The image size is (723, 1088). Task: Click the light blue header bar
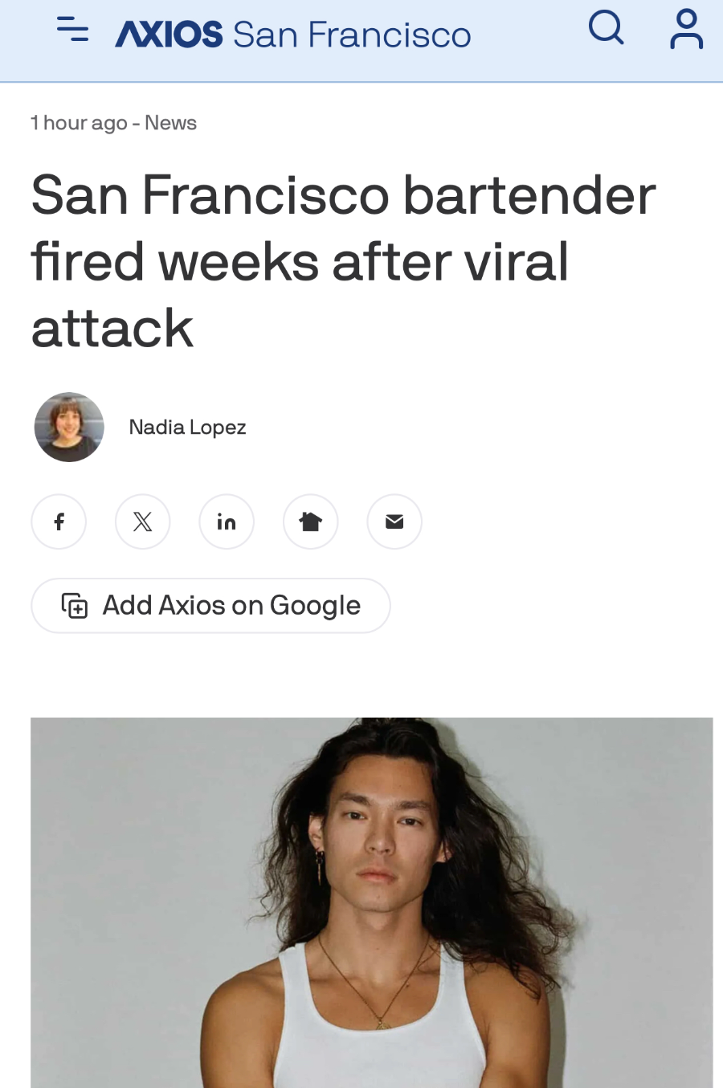pyautogui.click(x=361, y=40)
